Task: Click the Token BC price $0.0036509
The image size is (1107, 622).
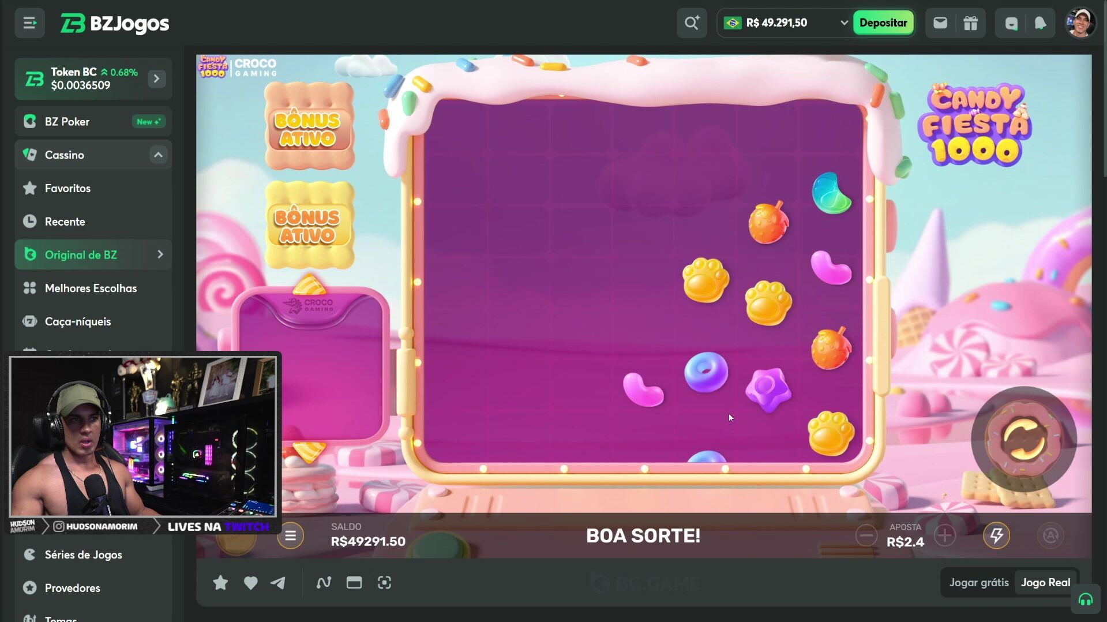Action: click(x=80, y=85)
